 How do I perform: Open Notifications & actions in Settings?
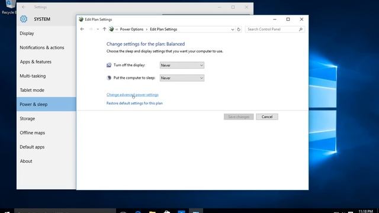coord(46,47)
